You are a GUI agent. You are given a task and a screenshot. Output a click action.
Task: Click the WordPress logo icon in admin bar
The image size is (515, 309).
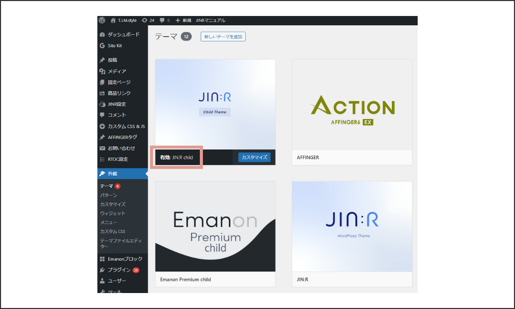click(x=102, y=20)
